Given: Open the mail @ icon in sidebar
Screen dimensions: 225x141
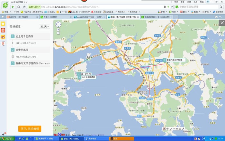Looking at the screenshot, I should pos(3,43).
